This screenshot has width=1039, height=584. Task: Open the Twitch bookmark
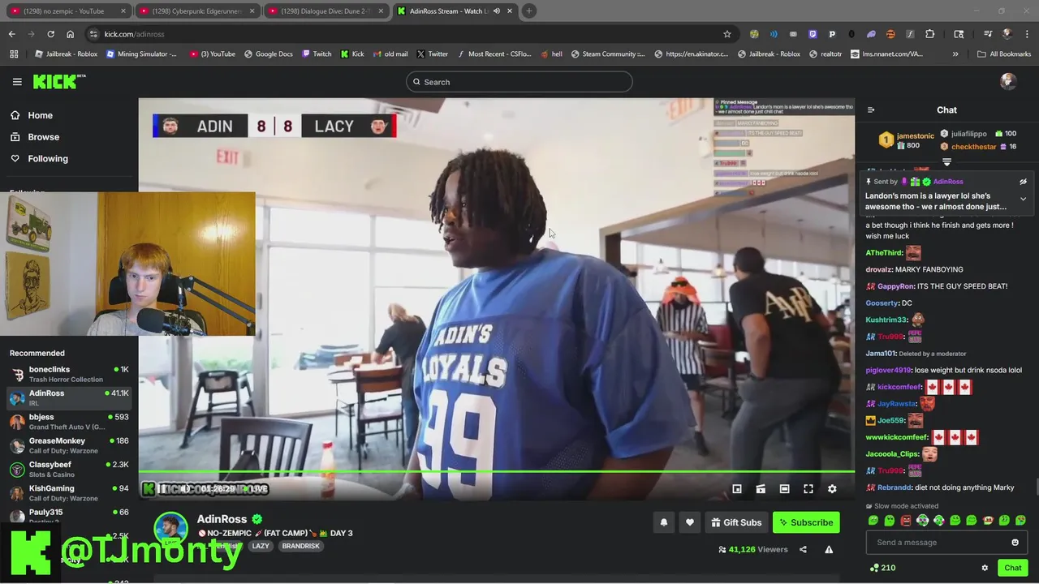(x=317, y=54)
